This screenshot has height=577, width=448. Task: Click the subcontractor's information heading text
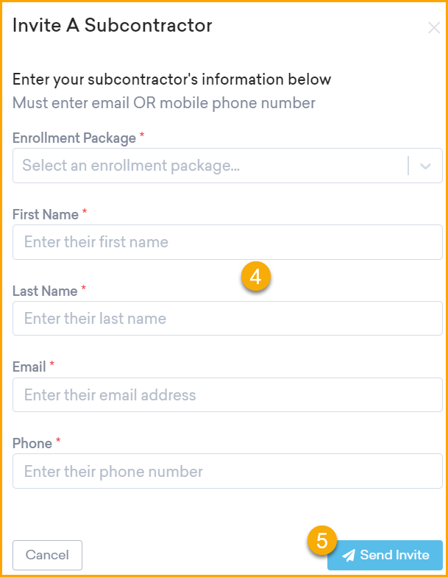click(x=172, y=79)
